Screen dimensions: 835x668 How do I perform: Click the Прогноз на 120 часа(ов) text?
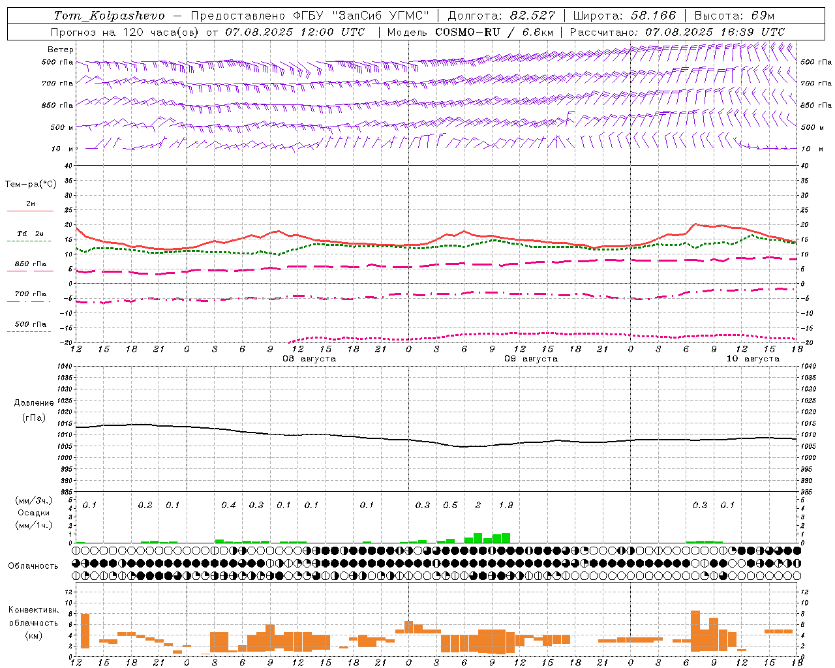[124, 32]
